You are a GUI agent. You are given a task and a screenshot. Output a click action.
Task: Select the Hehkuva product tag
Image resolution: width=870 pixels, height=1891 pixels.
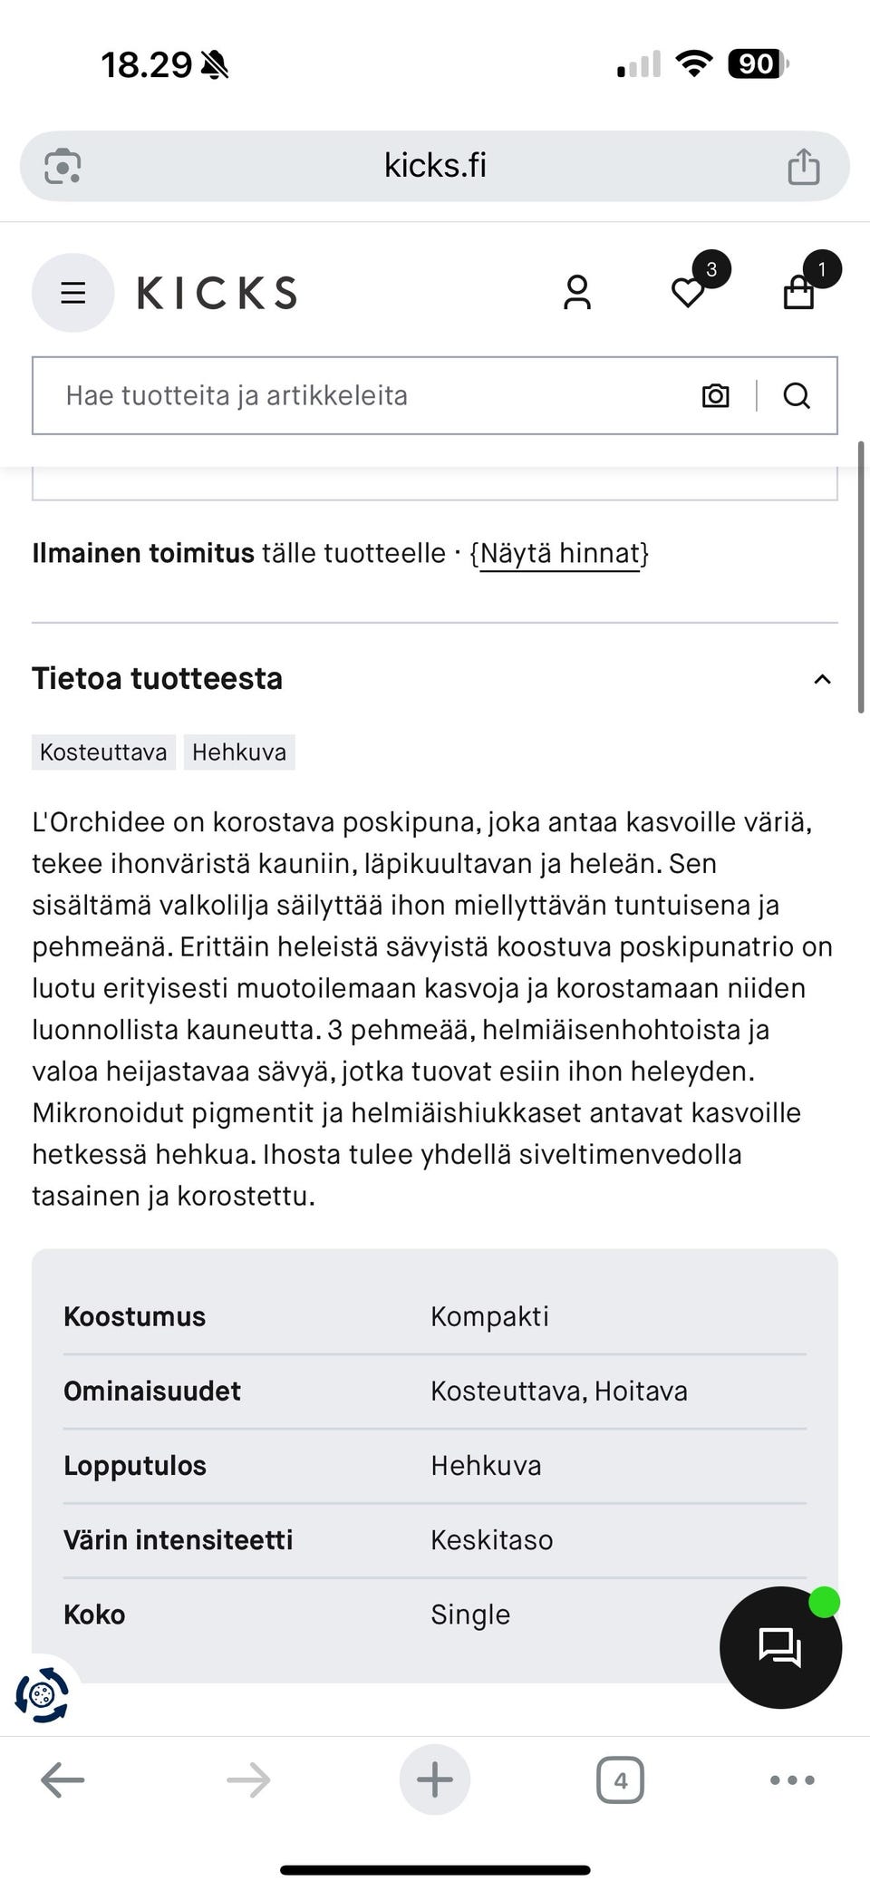coord(240,752)
